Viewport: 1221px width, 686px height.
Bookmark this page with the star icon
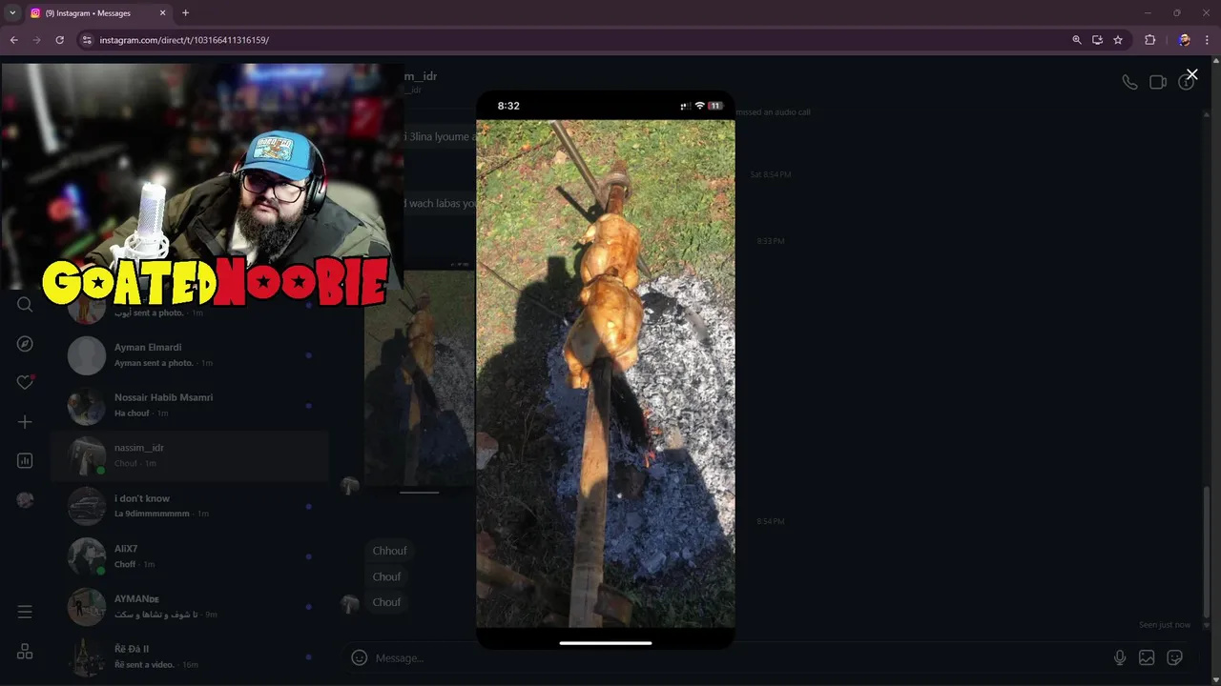coord(1118,40)
